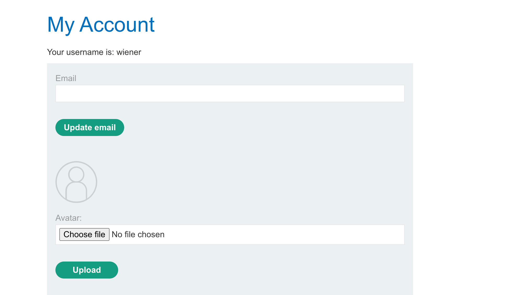Click the 'Avatar:' label
Viewport: 515px width, 295px height.
tap(68, 218)
